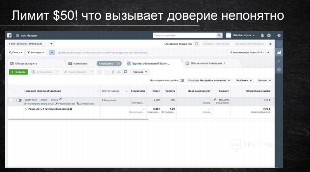This screenshot has height=172, width=310.
Task: Click the horizontal scrollbar under the table
Action: tap(78, 119)
